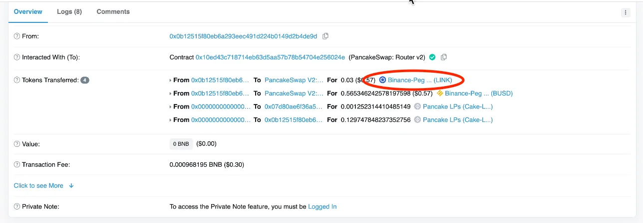This screenshot has width=643, height=223.
Task: Click Pancake LPs icon in 0.001252314410485149 row
Action: coord(418,107)
